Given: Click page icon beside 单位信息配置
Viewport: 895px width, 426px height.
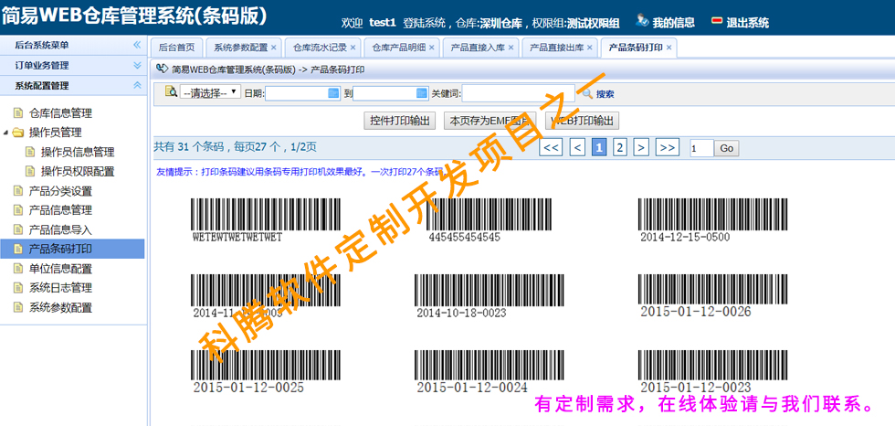Looking at the screenshot, I should 18,269.
